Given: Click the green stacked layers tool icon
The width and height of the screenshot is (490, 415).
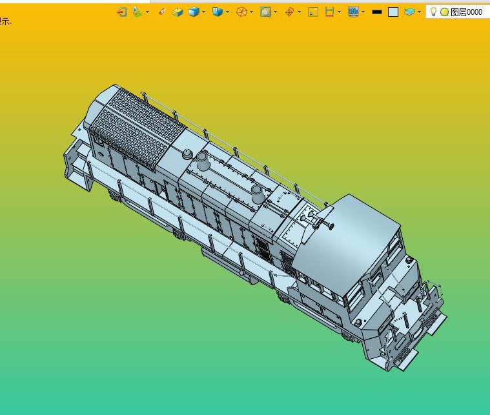Looking at the screenshot, I should (138, 12).
